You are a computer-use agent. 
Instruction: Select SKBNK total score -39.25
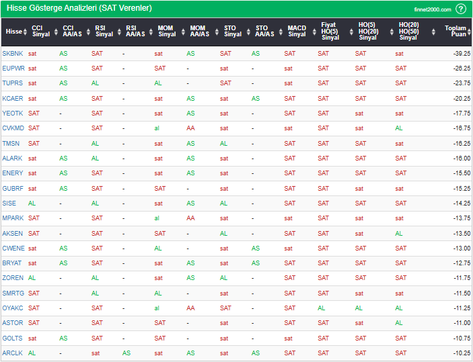point(462,54)
